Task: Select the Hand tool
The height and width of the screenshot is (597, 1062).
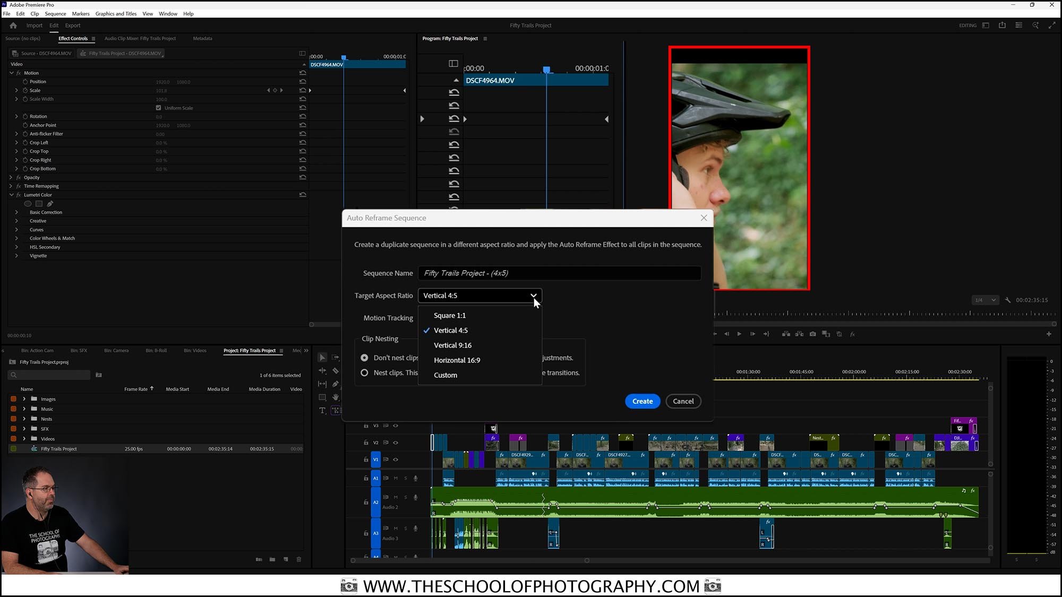Action: 336,397
